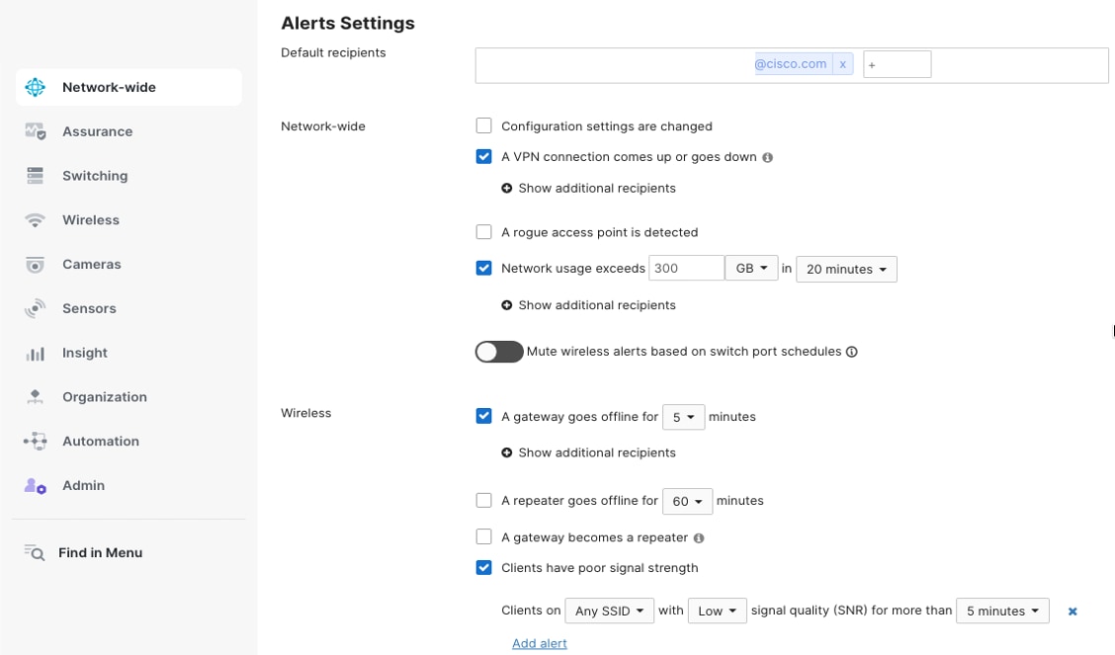Select the Network-wide sidebar icon
The image size is (1115, 655).
(36, 87)
